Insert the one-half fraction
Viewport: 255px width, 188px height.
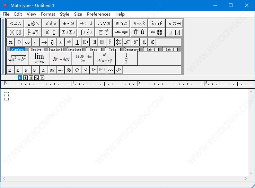click(126, 59)
